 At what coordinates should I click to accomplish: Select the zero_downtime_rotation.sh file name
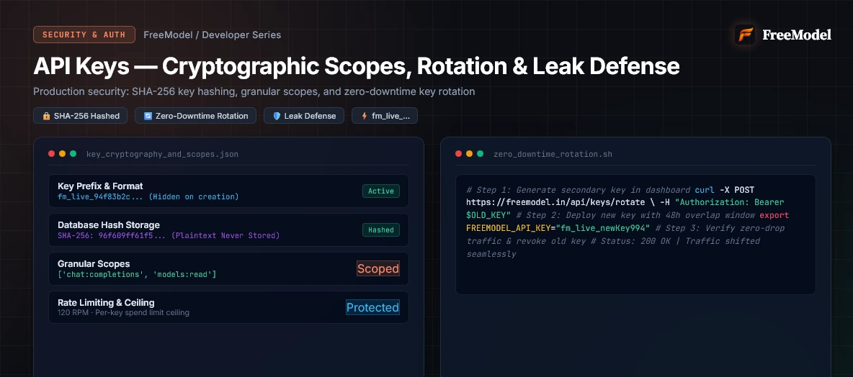coord(553,154)
